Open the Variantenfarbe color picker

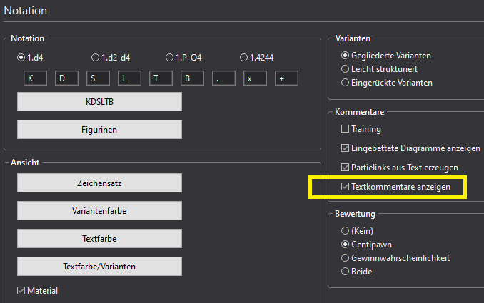(x=99, y=210)
